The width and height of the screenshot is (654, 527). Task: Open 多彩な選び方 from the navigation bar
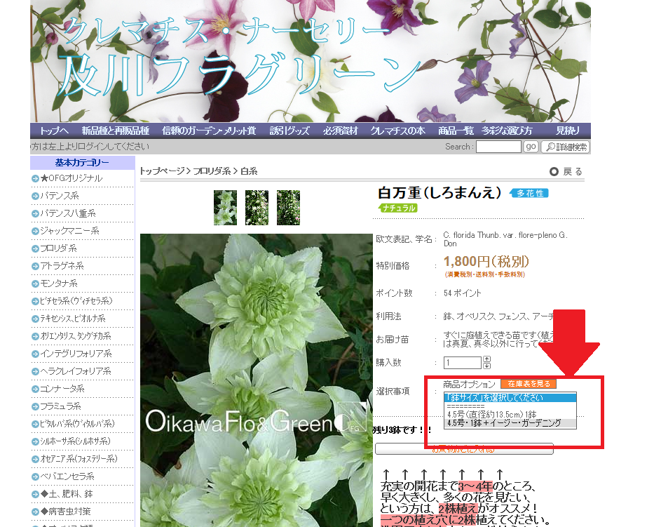click(507, 131)
